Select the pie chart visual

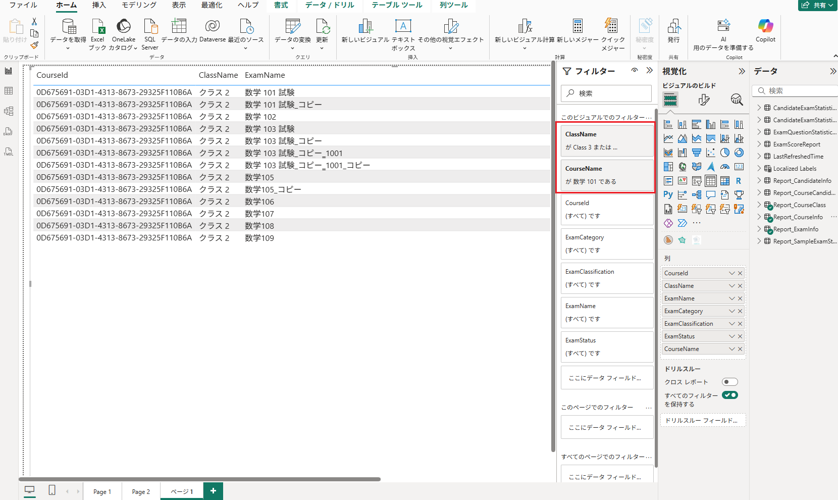tap(725, 152)
